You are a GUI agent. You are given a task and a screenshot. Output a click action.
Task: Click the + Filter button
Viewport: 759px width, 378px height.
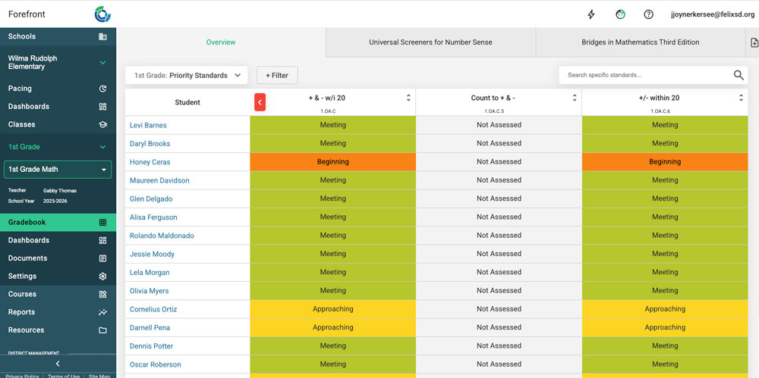point(277,75)
